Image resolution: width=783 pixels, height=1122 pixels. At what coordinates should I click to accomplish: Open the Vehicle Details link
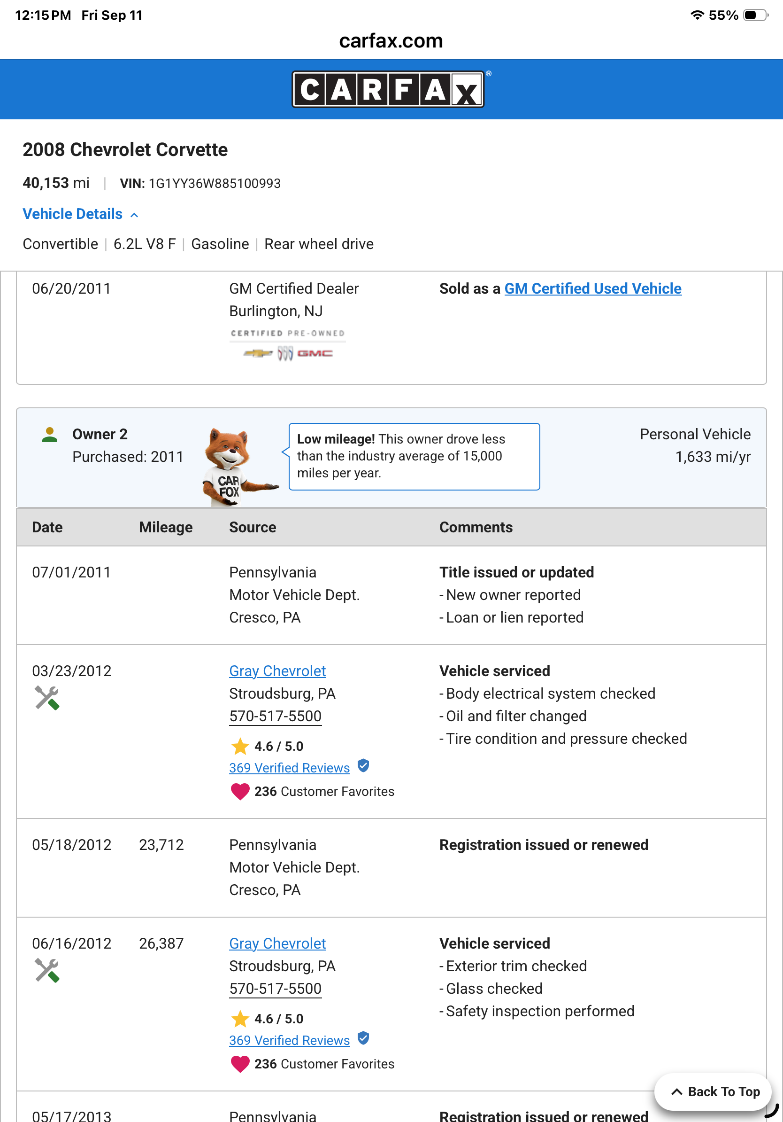coord(72,214)
